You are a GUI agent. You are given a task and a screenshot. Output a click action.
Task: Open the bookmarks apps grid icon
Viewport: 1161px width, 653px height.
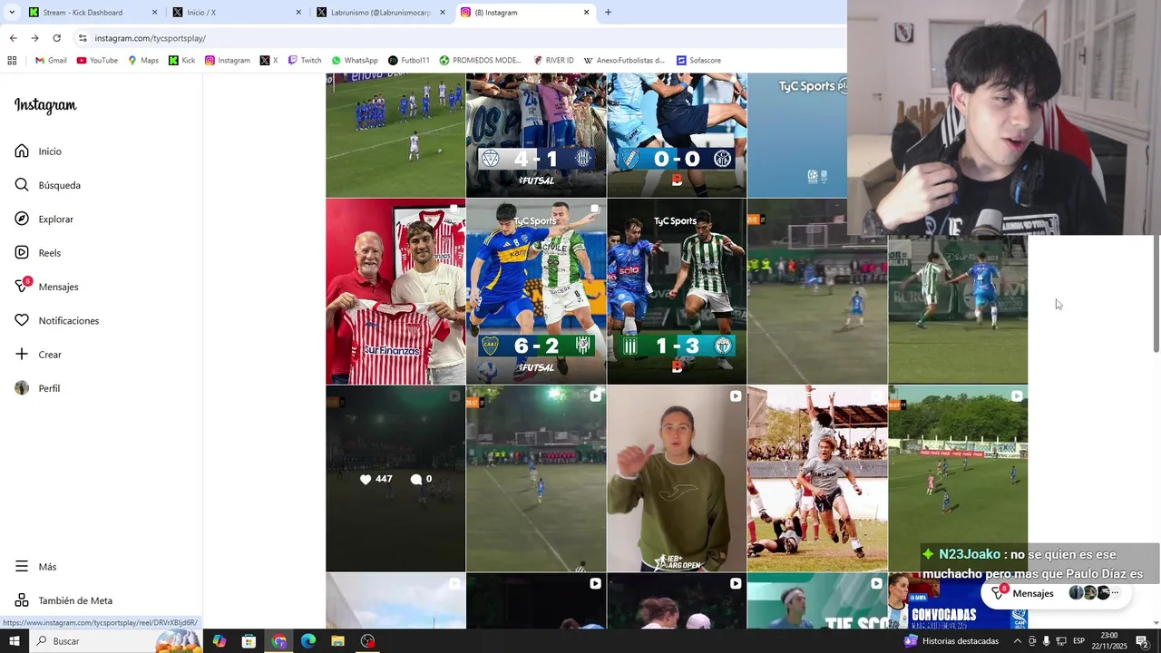coord(12,61)
